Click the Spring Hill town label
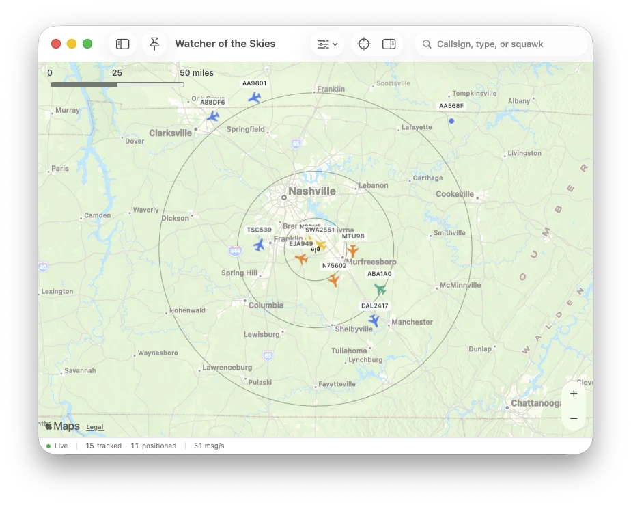 pos(239,273)
